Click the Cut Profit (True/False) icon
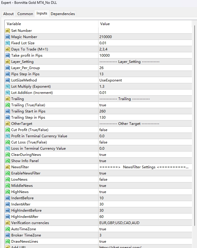The height and width of the screenshot is (248, 197). (x=8, y=130)
